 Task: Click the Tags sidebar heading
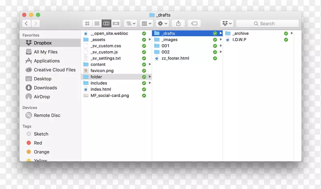coord(27,126)
